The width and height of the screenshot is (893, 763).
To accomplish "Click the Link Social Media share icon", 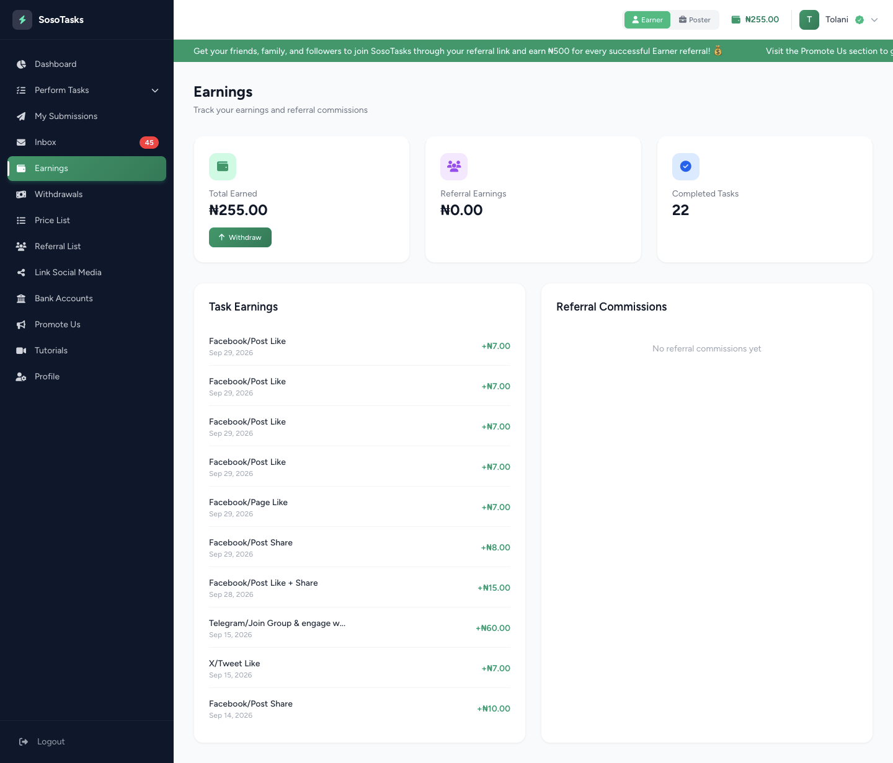I will (21, 273).
